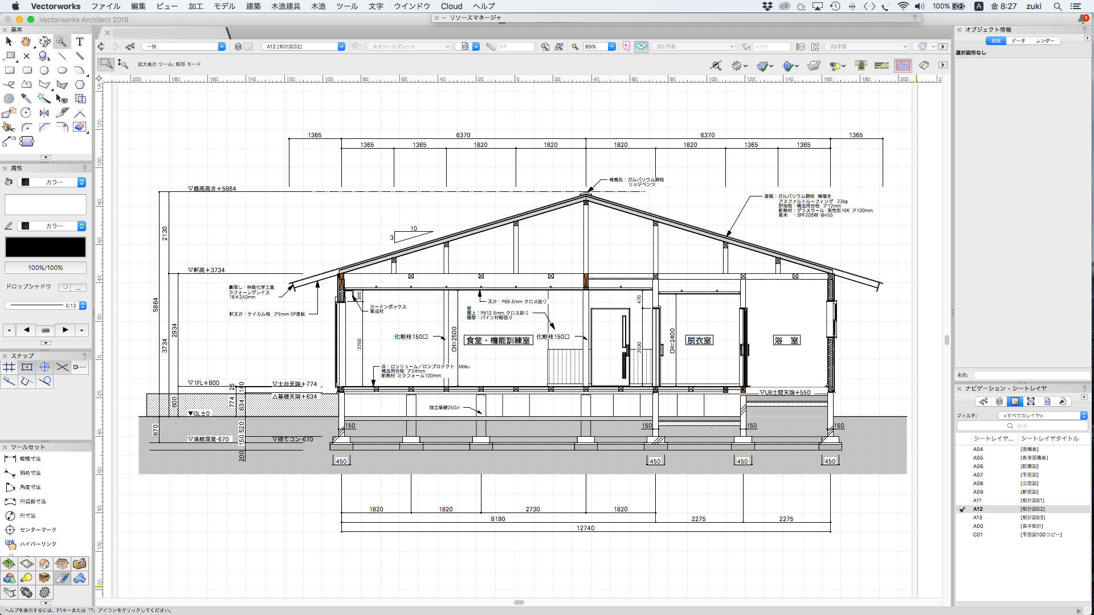The image size is (1094, 615).
Task: Switch to the データ tab in Object Info
Action: (x=1019, y=40)
